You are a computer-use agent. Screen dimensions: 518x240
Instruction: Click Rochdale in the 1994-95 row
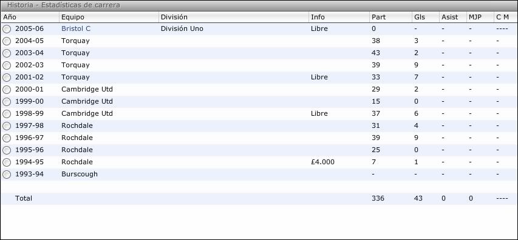77,162
